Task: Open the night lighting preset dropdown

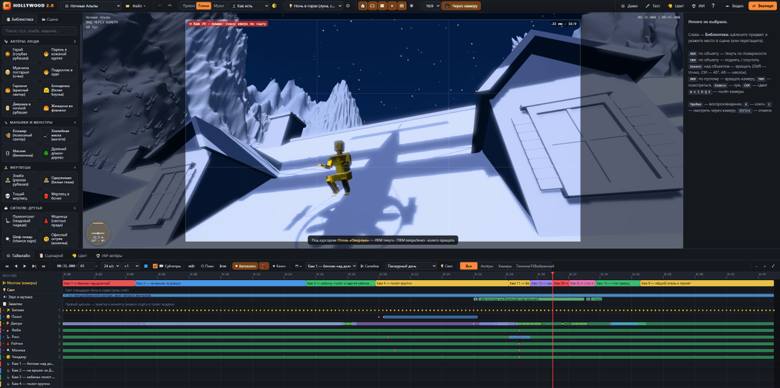Action: pos(315,6)
